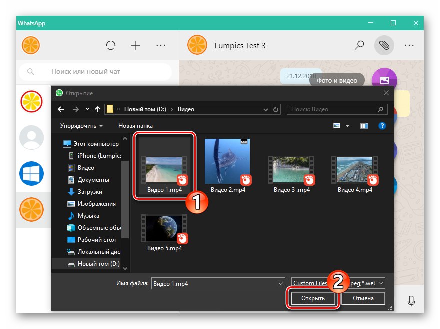The image size is (440, 329).
Task: Select Видео 1.mp4 thumbnail
Action: click(x=164, y=170)
